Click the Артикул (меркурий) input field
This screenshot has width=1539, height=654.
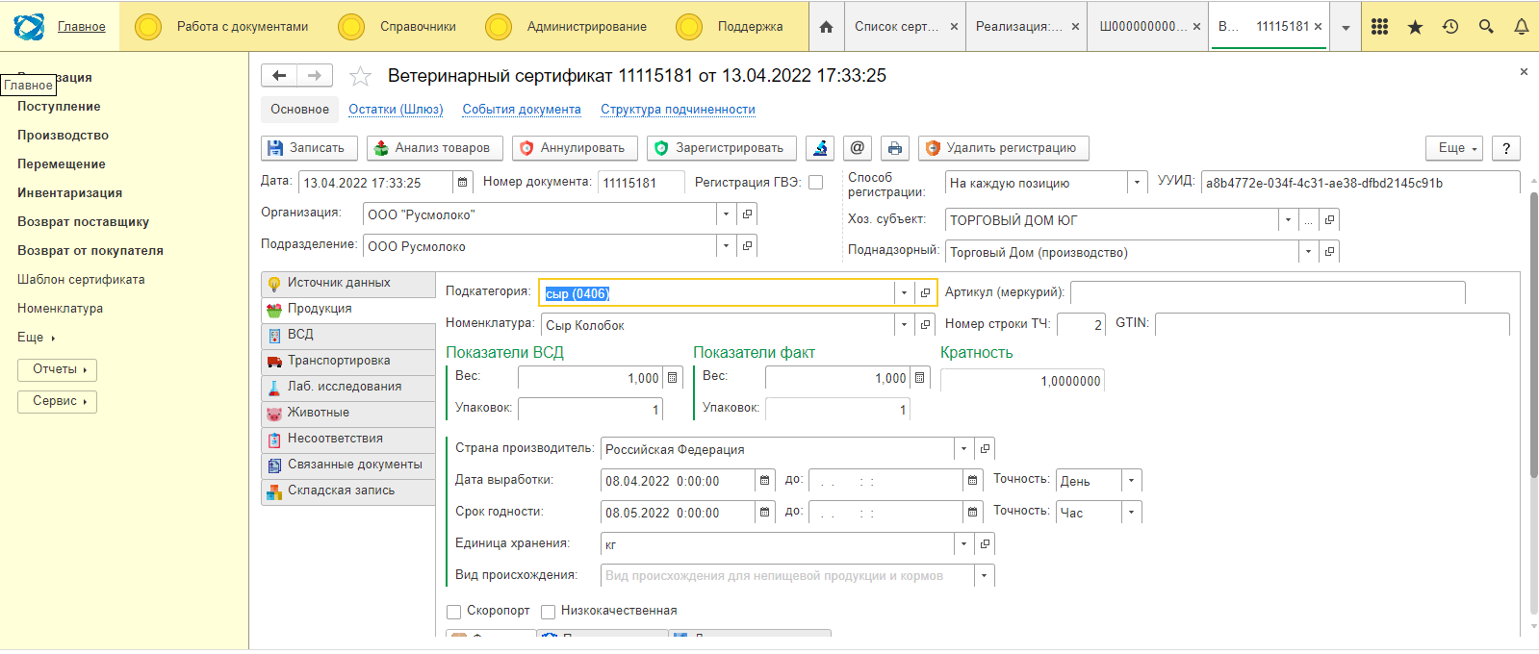click(x=1268, y=293)
